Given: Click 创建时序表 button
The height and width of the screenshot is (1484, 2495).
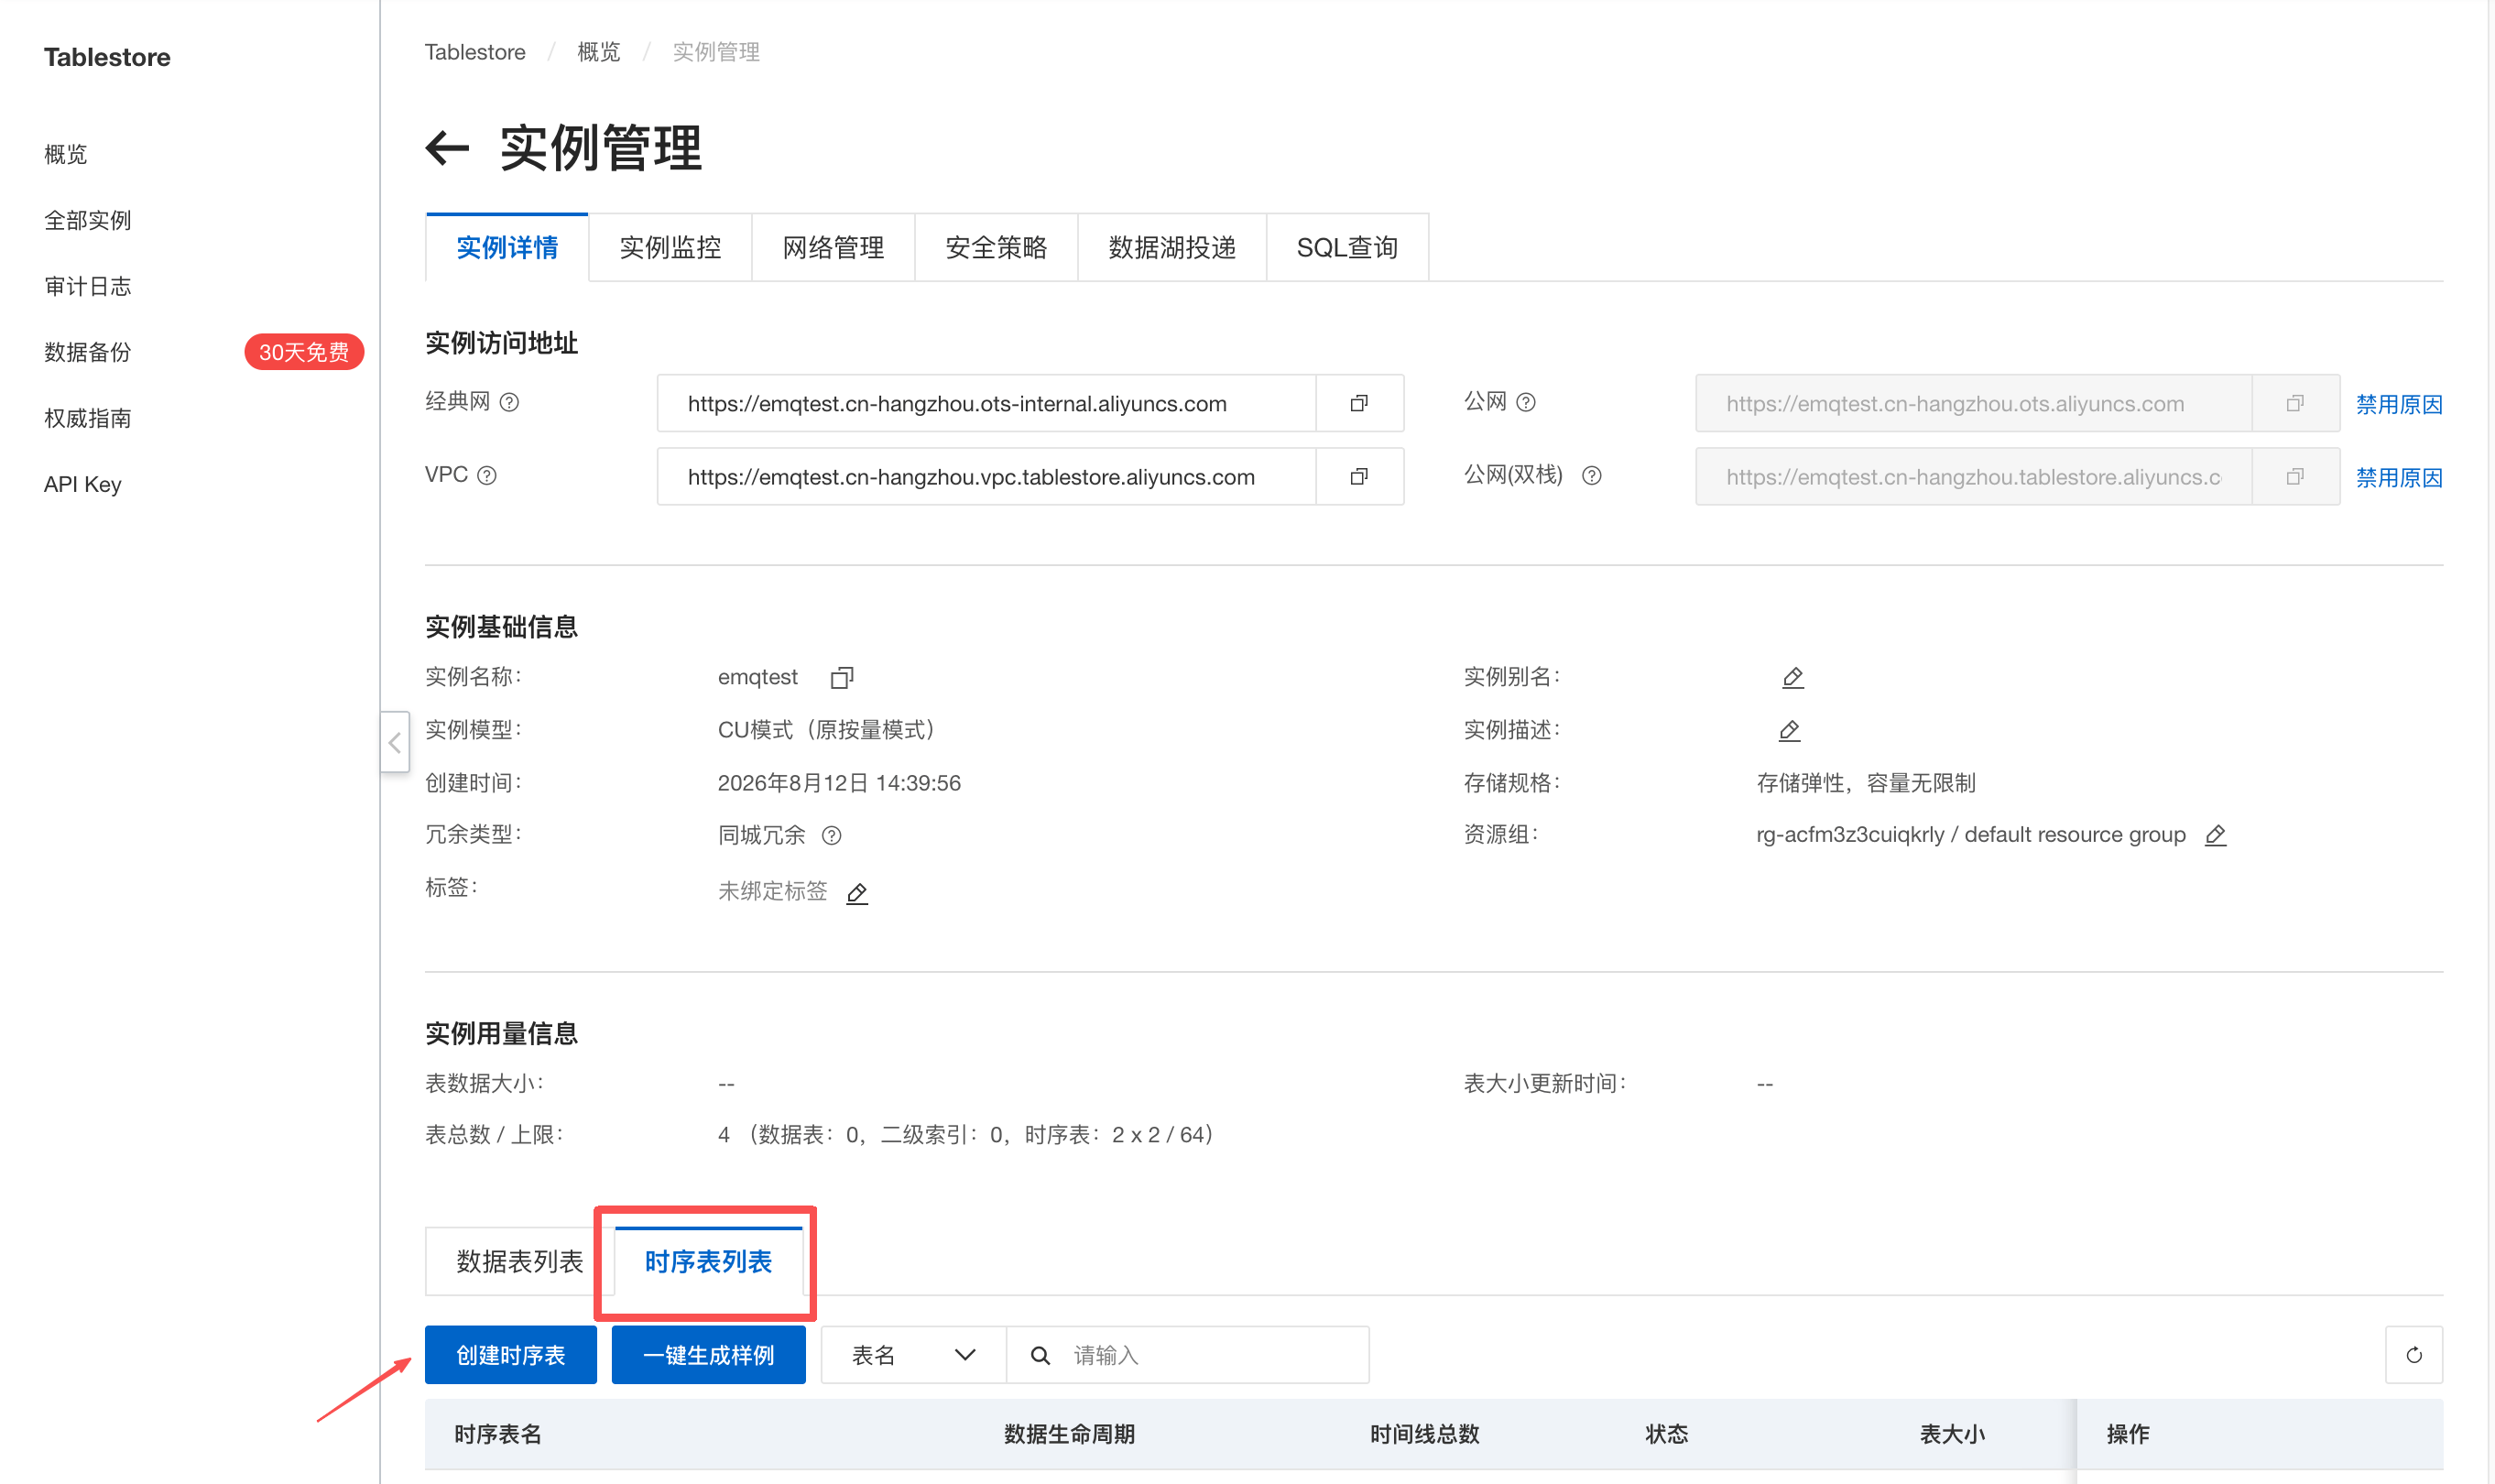Looking at the screenshot, I should [510, 1355].
